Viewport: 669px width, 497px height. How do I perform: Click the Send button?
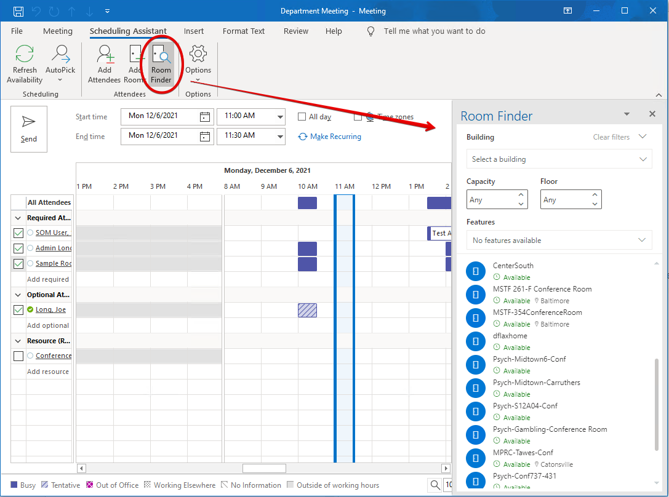coord(29,129)
